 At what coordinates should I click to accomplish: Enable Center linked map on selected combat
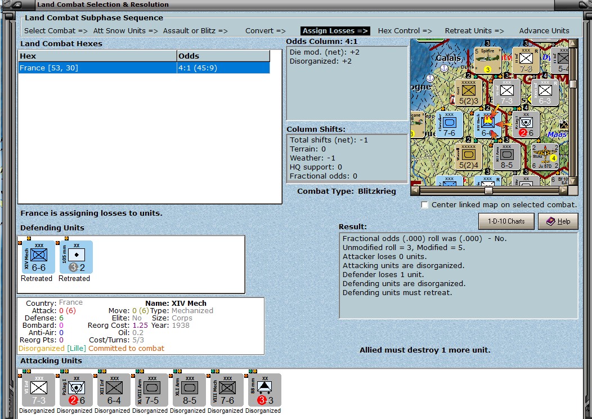[425, 205]
